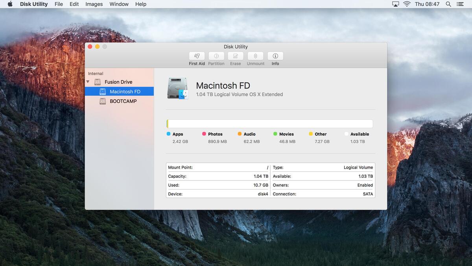Image resolution: width=472 pixels, height=266 pixels.
Task: Select the BOOTCAMP volume in sidebar
Action: (123, 101)
